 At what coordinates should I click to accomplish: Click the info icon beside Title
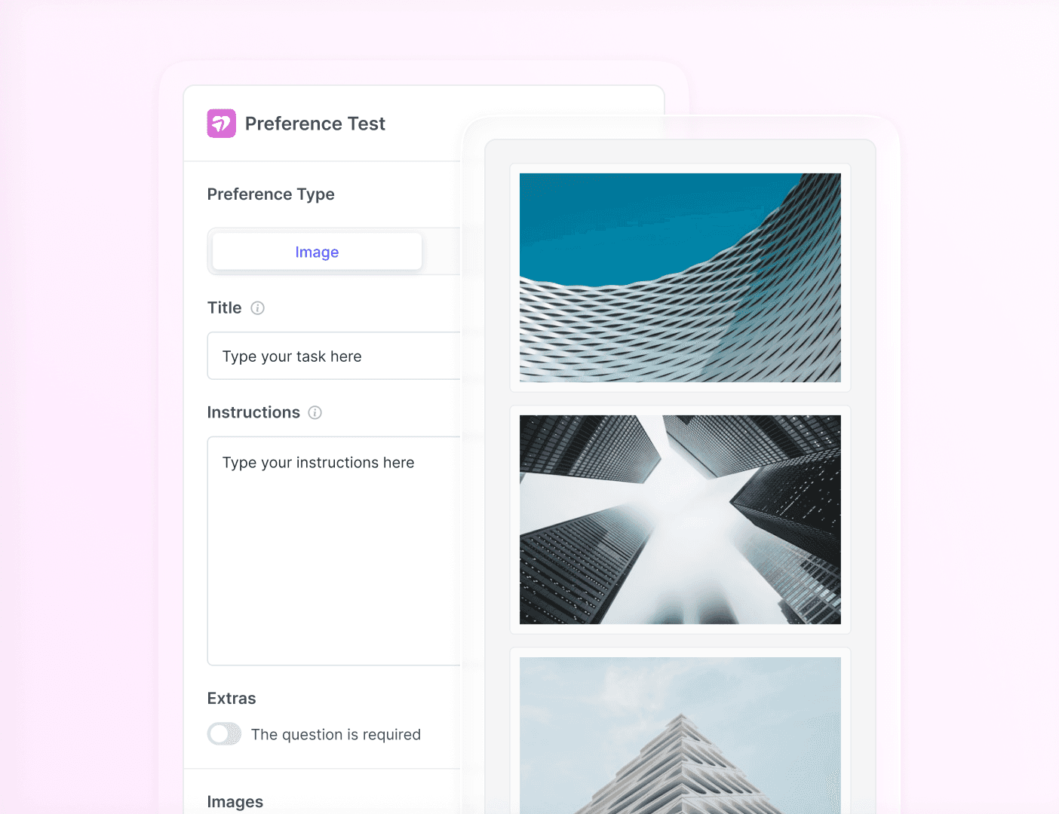pyautogui.click(x=257, y=308)
